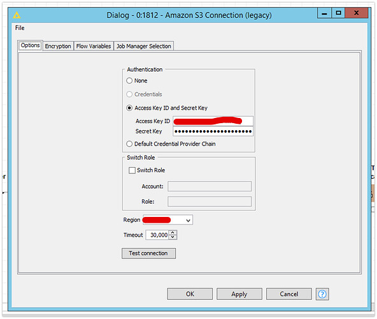377x319 pixels.
Task: Focus the Secret Key password field
Action: (213, 131)
